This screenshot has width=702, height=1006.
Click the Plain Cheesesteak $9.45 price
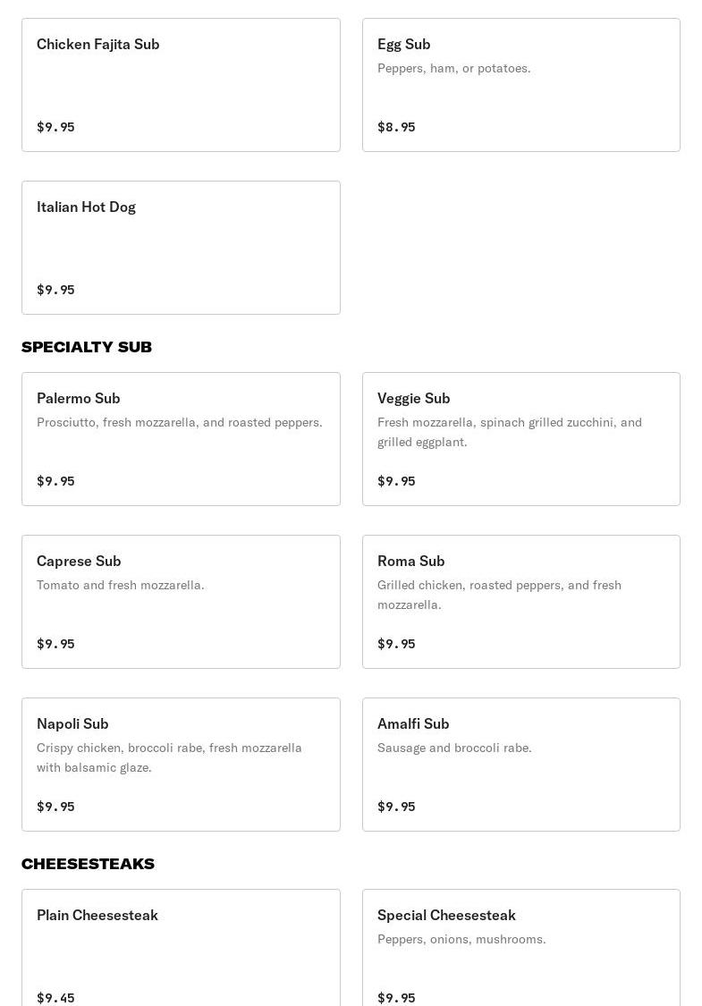point(55,998)
